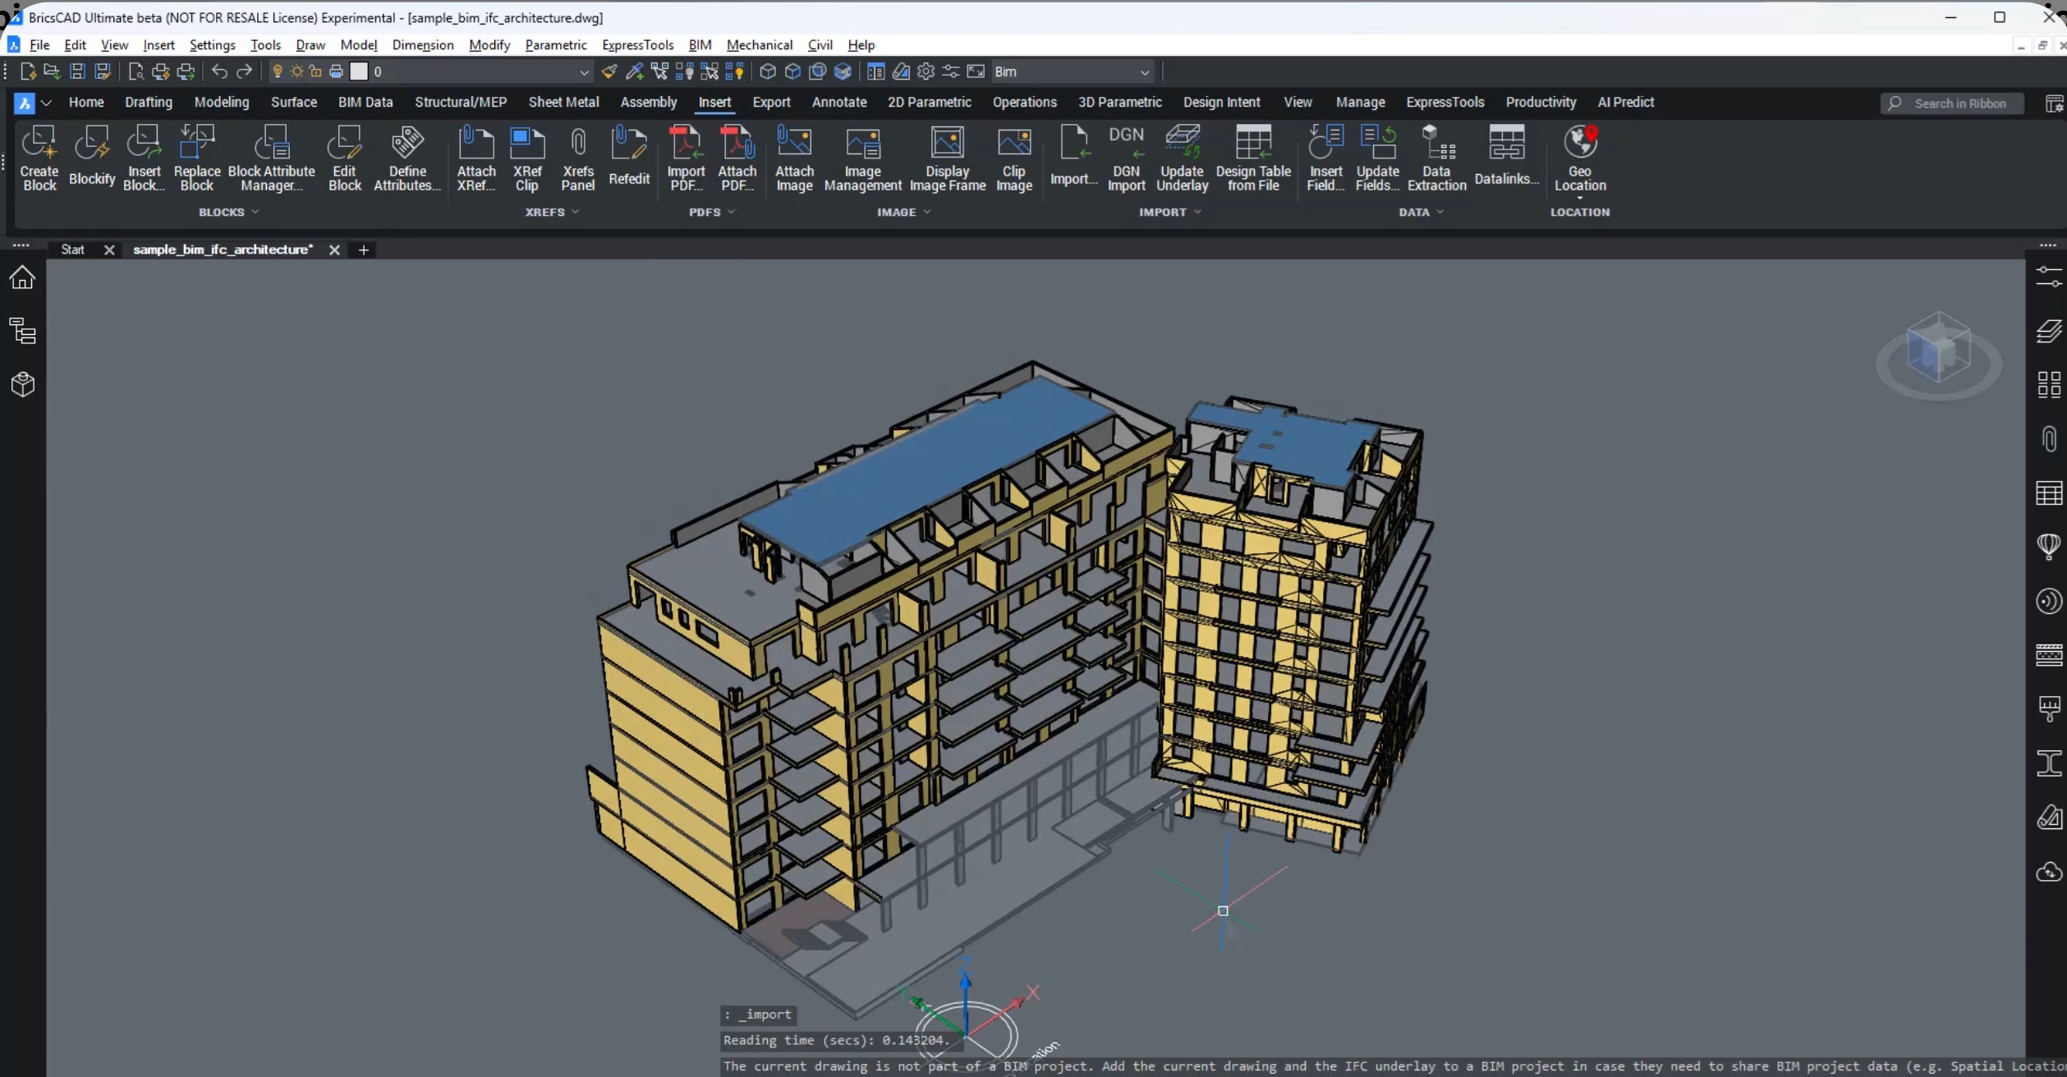Viewport: 2067px width, 1077px height.
Task: Click the Import PDF tool
Action: tap(687, 156)
